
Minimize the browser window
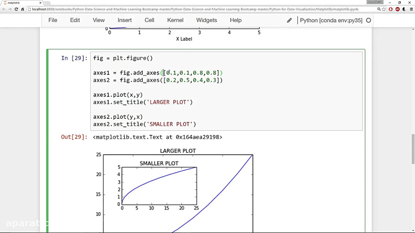coord(390,3)
